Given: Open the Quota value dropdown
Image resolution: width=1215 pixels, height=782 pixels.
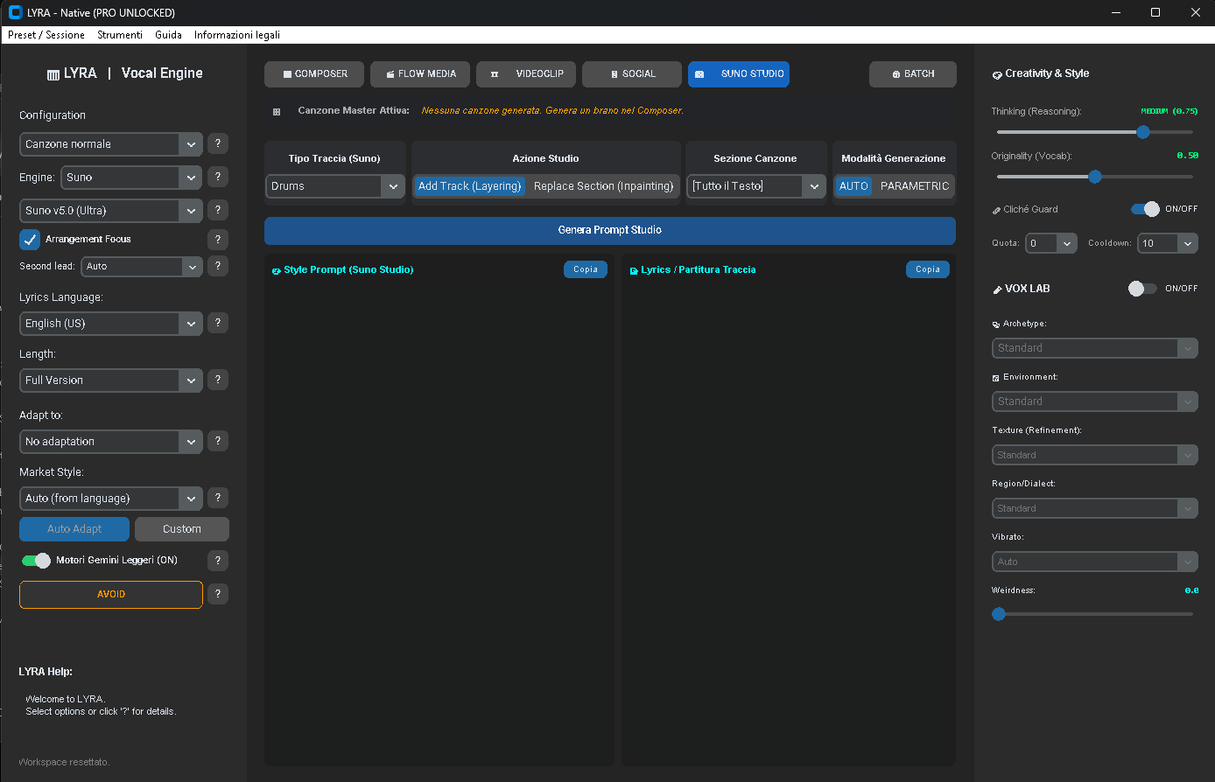Looking at the screenshot, I should click(x=1051, y=243).
